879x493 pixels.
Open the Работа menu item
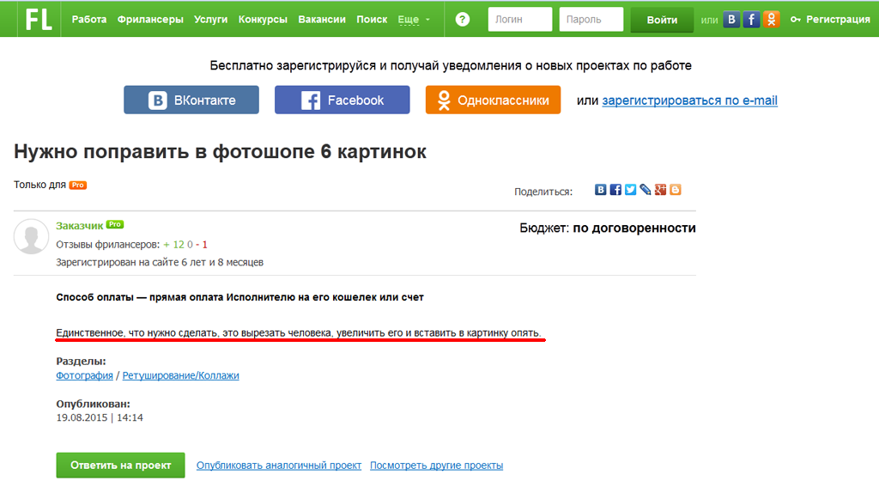tap(89, 19)
